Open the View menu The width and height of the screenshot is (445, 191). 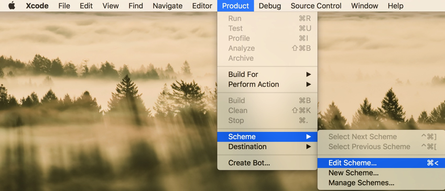(111, 6)
